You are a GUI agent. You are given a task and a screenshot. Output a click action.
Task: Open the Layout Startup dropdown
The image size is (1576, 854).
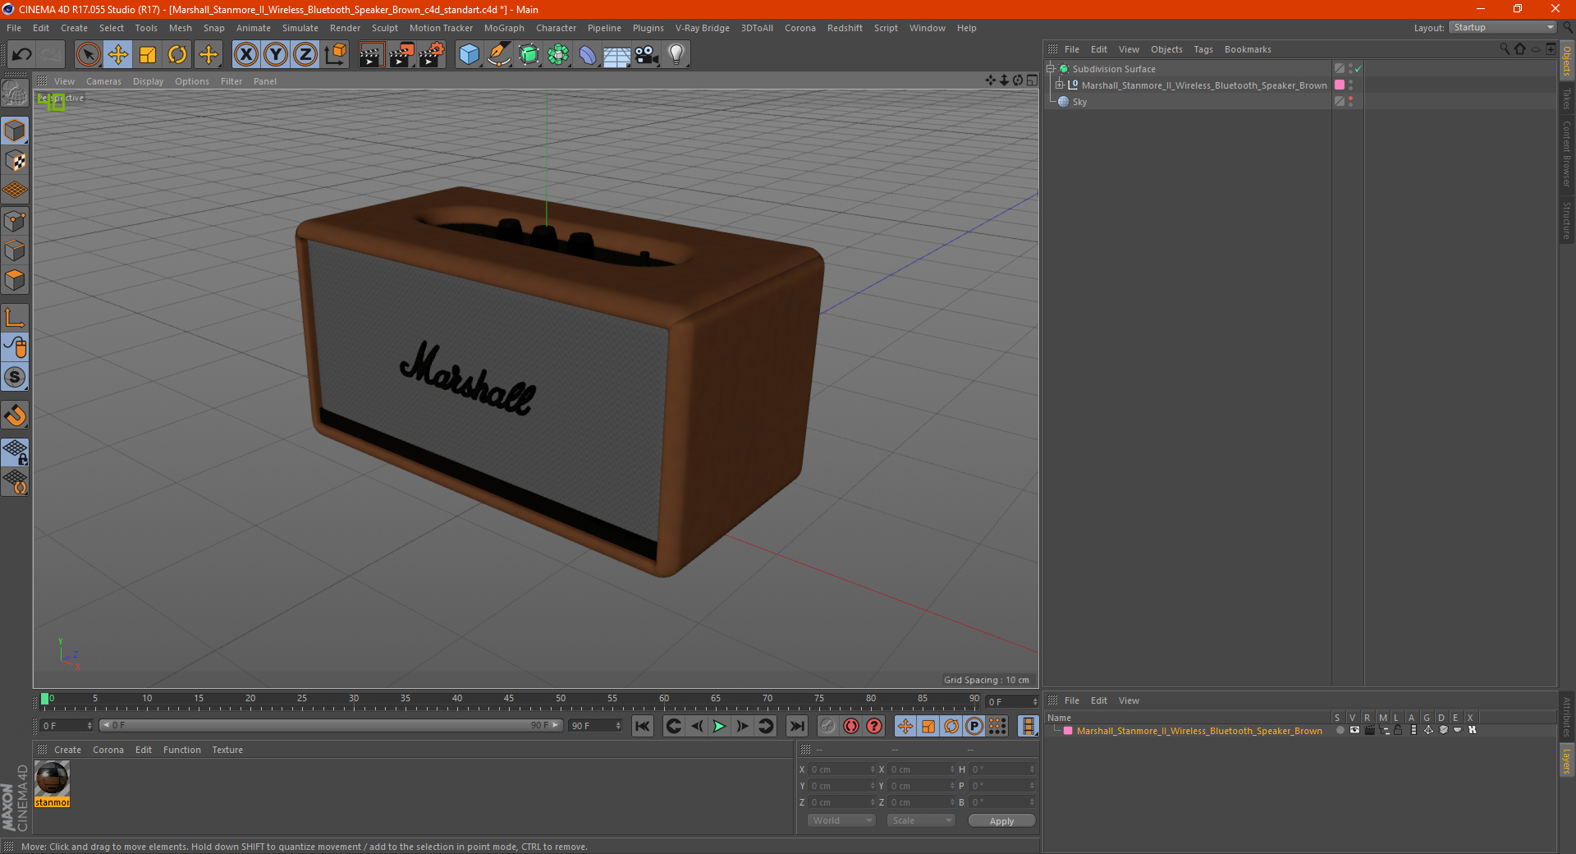tap(1502, 28)
